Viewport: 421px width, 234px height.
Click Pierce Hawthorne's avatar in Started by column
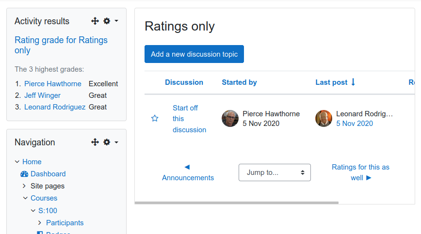[230, 118]
